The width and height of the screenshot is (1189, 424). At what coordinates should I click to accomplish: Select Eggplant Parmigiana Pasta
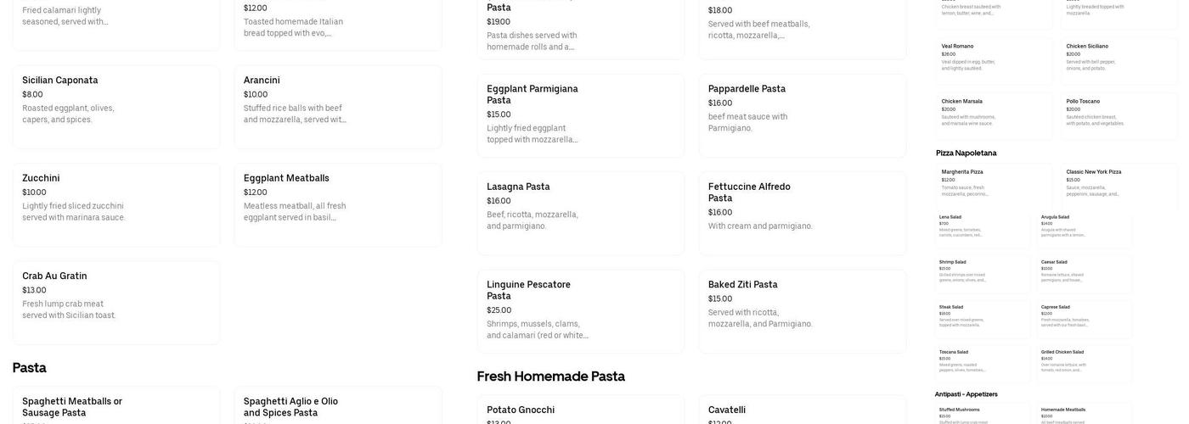click(x=580, y=115)
